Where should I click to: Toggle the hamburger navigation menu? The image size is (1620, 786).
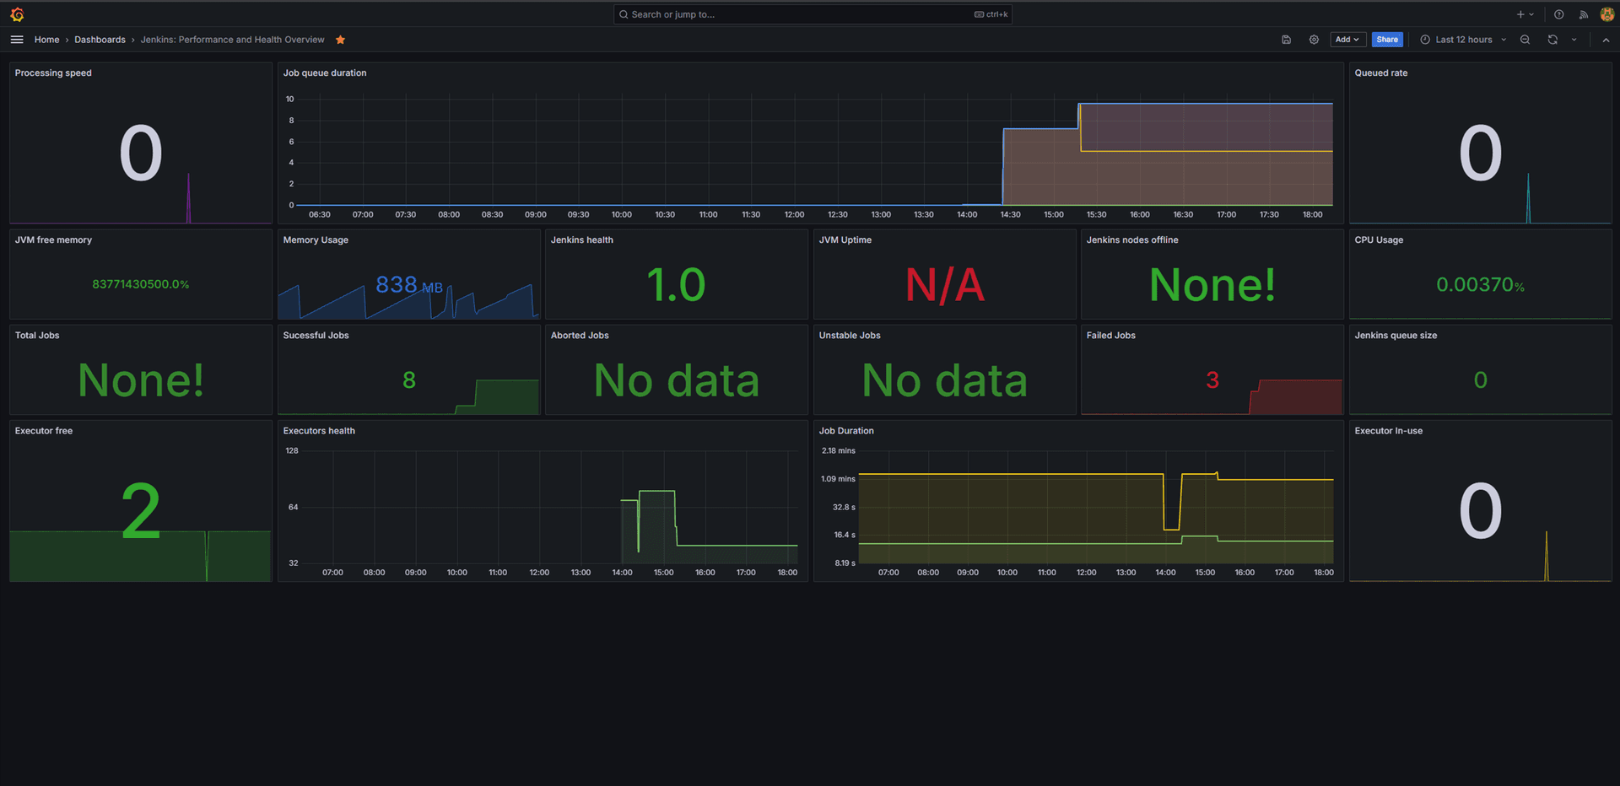(17, 40)
